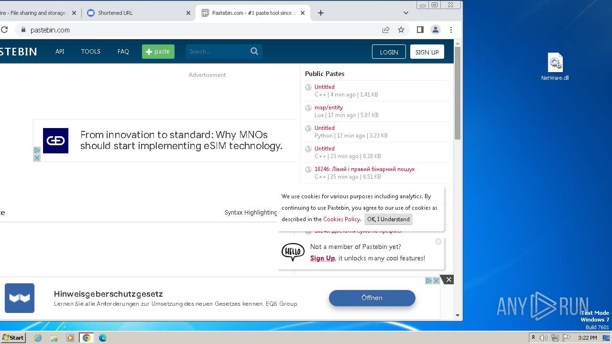Click the green paste button
612x344 pixels.
coord(158,52)
